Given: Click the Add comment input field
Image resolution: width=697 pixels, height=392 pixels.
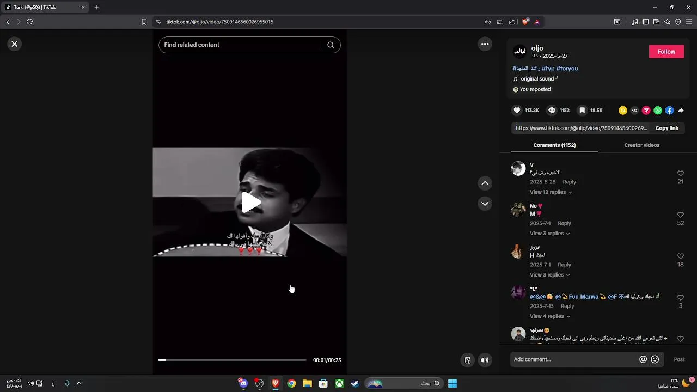Looking at the screenshot, I should [574, 359].
